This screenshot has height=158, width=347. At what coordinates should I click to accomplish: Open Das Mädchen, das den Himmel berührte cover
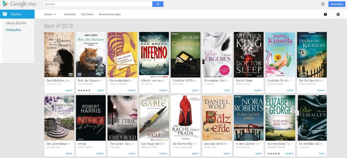(x=59, y=55)
